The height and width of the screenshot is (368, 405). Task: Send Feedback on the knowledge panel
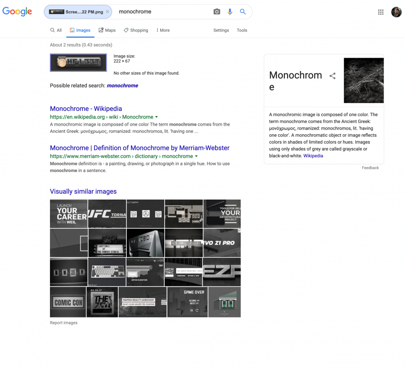(370, 168)
